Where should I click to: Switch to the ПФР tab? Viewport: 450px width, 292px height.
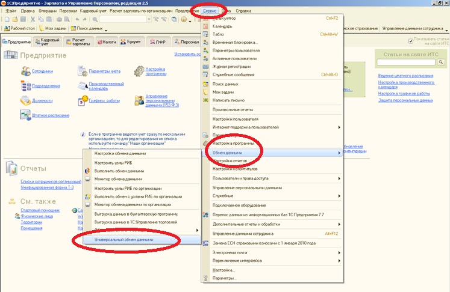pos(158,42)
